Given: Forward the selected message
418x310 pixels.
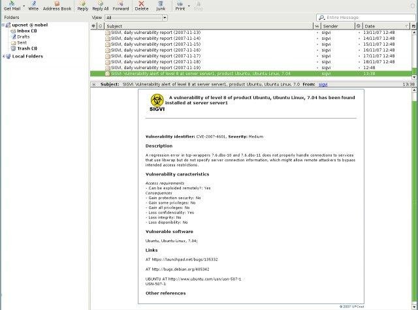Looking at the screenshot, I should click(x=120, y=6).
